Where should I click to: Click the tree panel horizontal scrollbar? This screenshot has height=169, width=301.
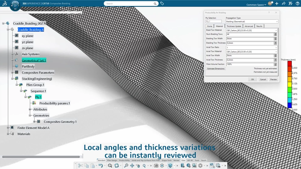[x=41, y=157]
